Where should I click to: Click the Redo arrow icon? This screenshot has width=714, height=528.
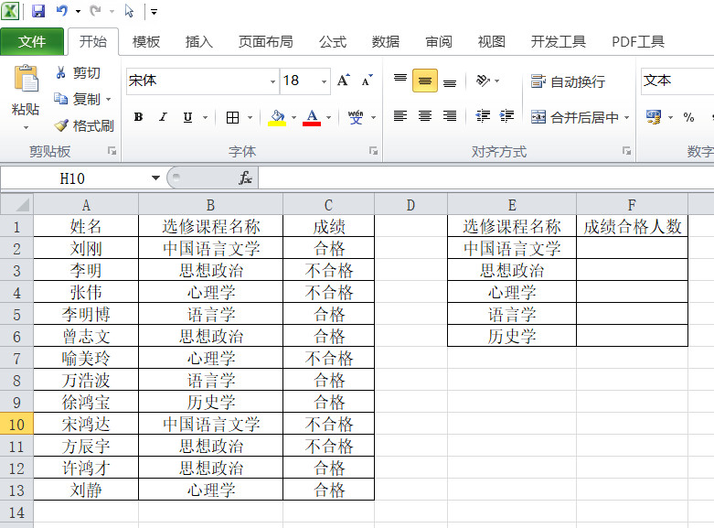point(95,11)
